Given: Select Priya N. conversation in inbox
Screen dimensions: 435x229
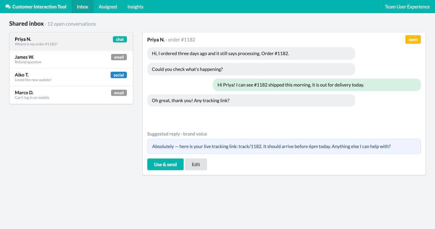Looking at the screenshot, I should click(x=71, y=41).
